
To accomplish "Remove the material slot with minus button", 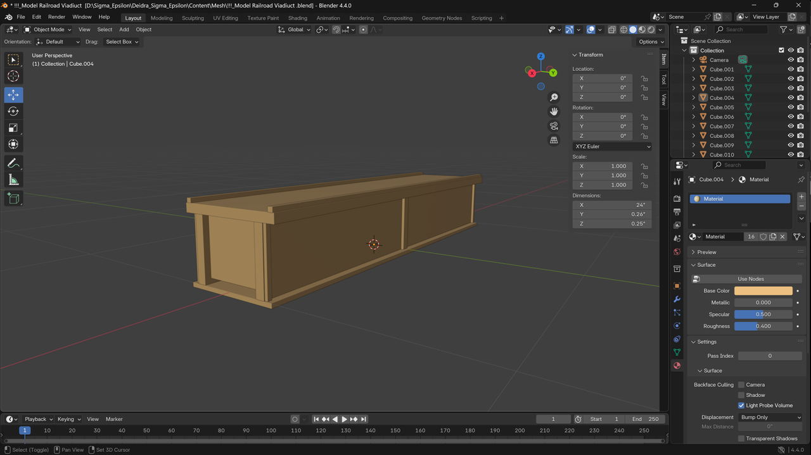I will click(801, 206).
